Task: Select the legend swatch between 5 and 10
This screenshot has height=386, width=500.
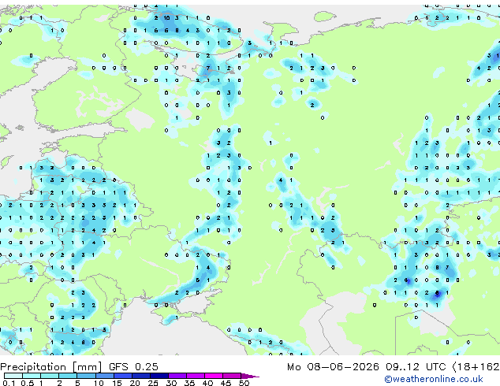Action: click(x=86, y=376)
